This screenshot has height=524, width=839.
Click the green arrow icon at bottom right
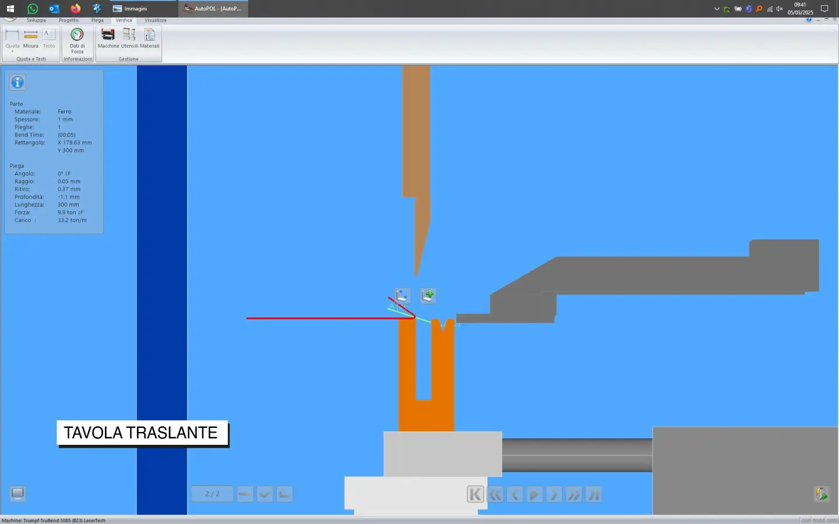tap(822, 494)
